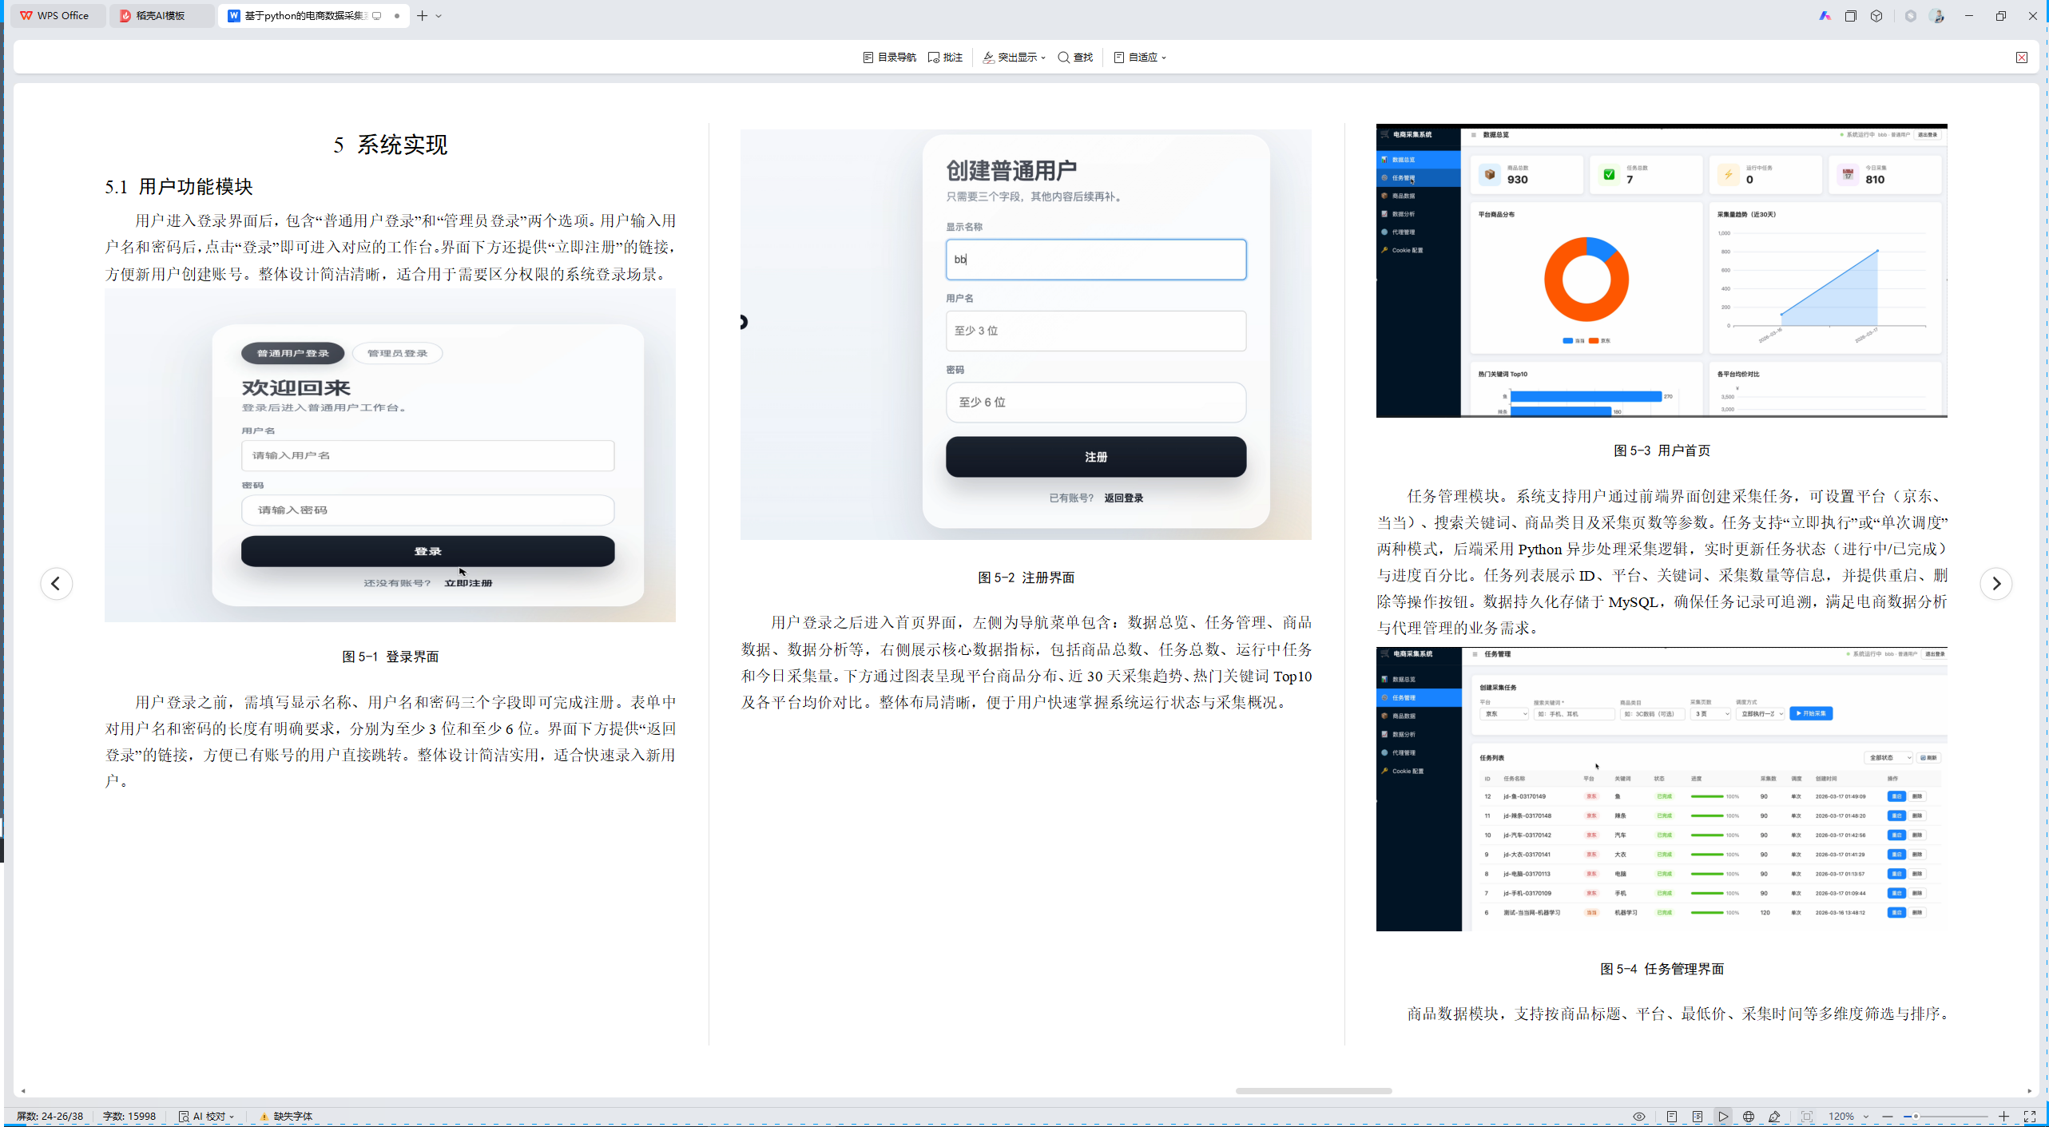
Task: Click the gray hexagon membership icon
Action: coord(1910,15)
